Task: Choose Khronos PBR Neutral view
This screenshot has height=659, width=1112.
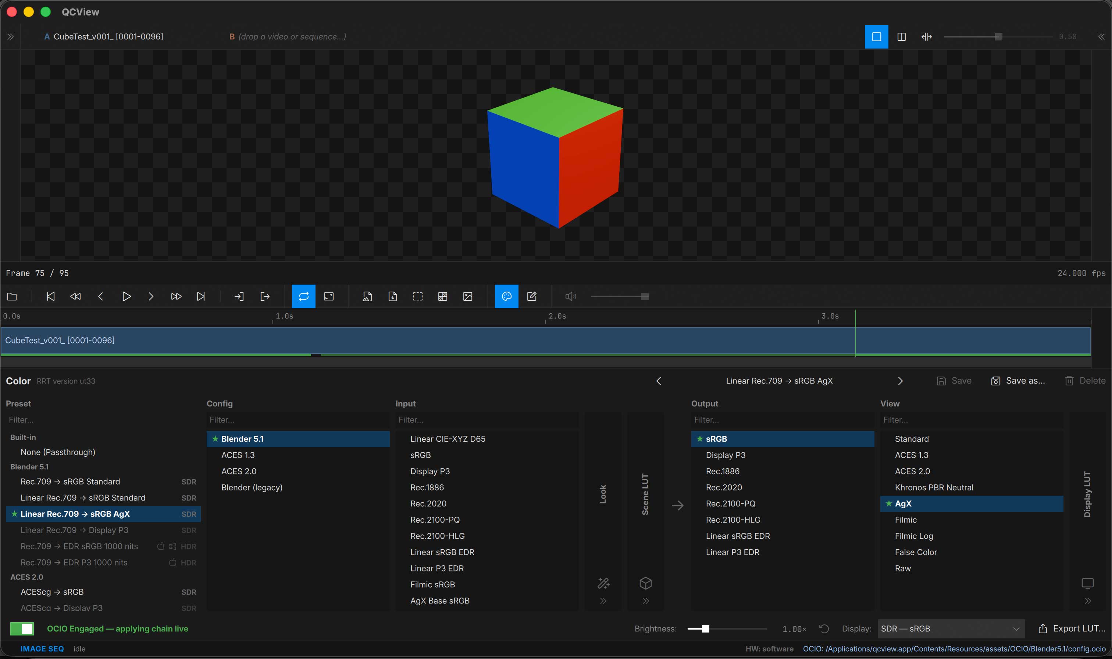Action: tap(972, 488)
